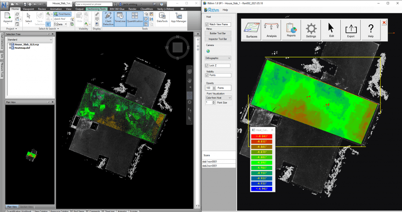Toggle the Lock Z checkbox
The height and width of the screenshot is (212, 402).
(207, 66)
